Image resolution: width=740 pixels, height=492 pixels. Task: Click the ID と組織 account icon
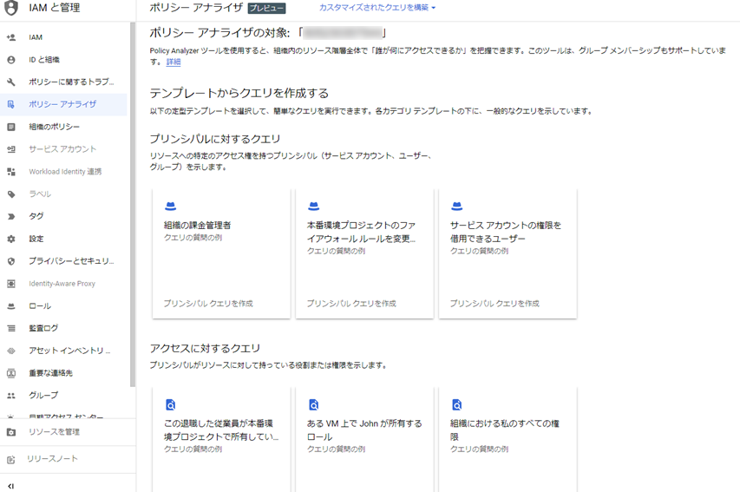[x=11, y=60]
